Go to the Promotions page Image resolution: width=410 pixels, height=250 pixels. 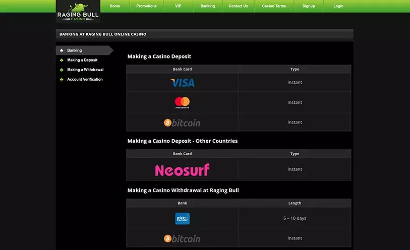pos(146,6)
